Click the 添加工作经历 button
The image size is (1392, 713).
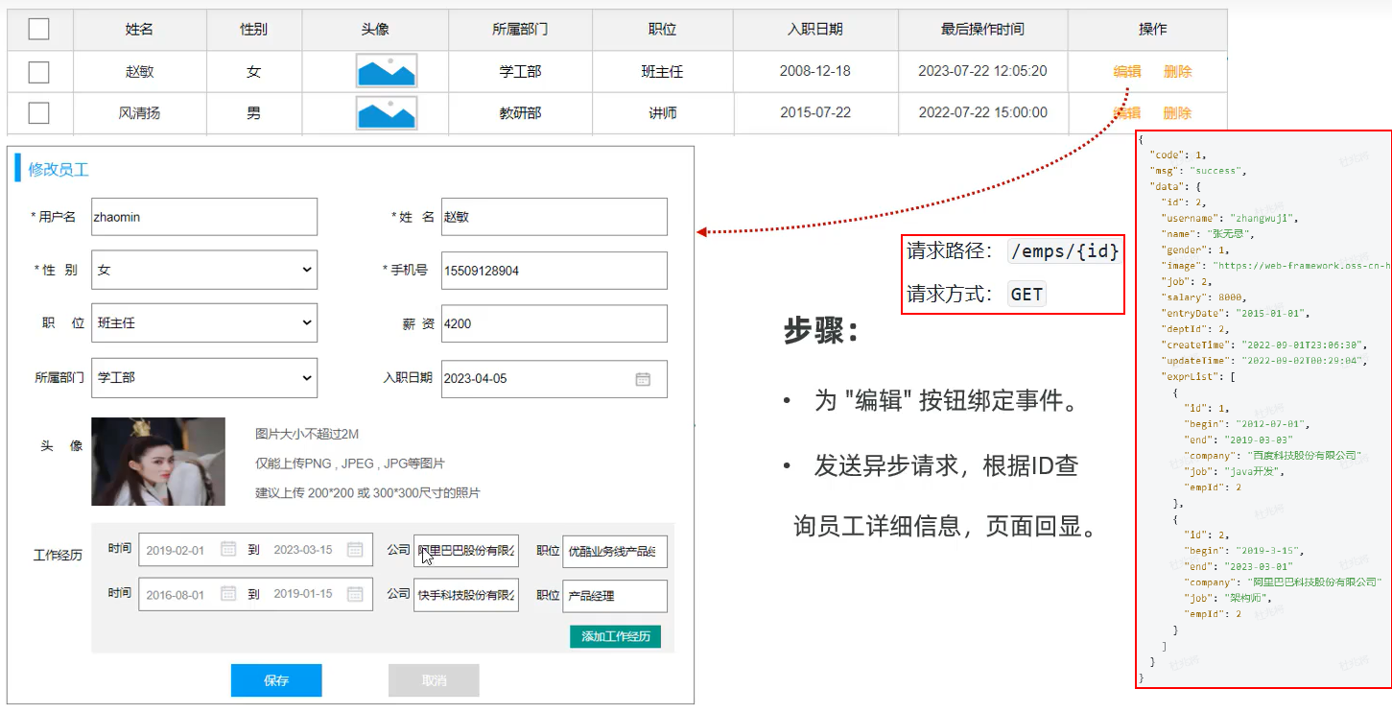coord(615,636)
